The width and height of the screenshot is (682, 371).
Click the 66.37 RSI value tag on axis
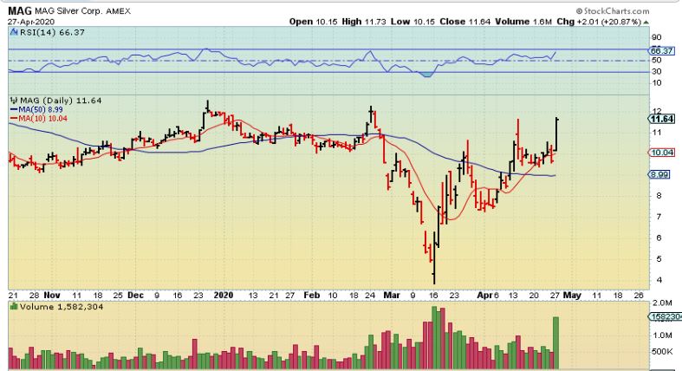point(662,50)
